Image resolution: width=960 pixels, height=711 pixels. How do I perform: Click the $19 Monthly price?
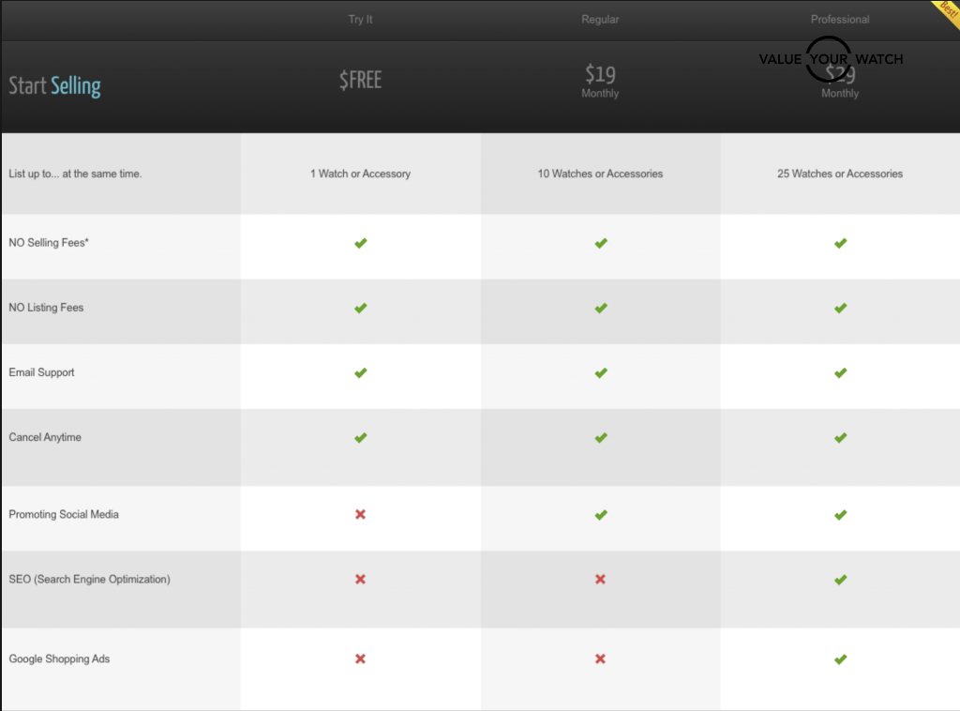point(600,80)
